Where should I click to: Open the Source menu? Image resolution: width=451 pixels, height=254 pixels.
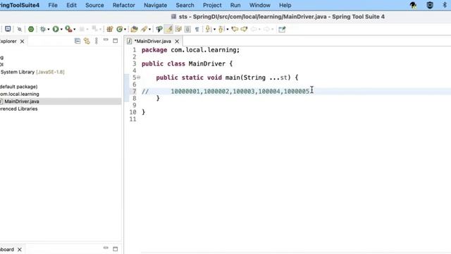tap(94, 5)
